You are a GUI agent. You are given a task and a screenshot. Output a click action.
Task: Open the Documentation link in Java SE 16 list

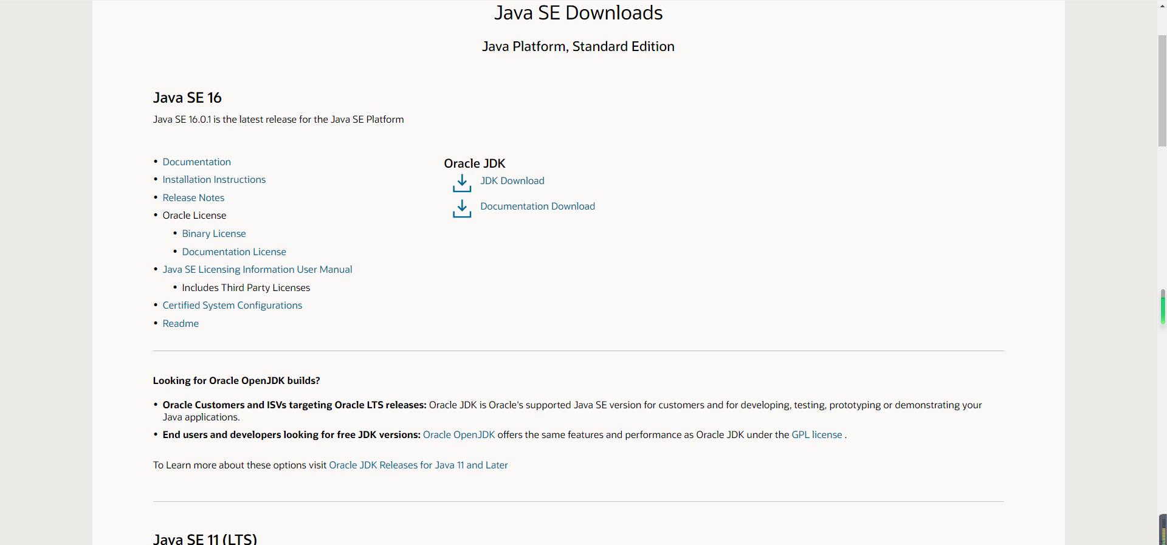[x=196, y=162]
